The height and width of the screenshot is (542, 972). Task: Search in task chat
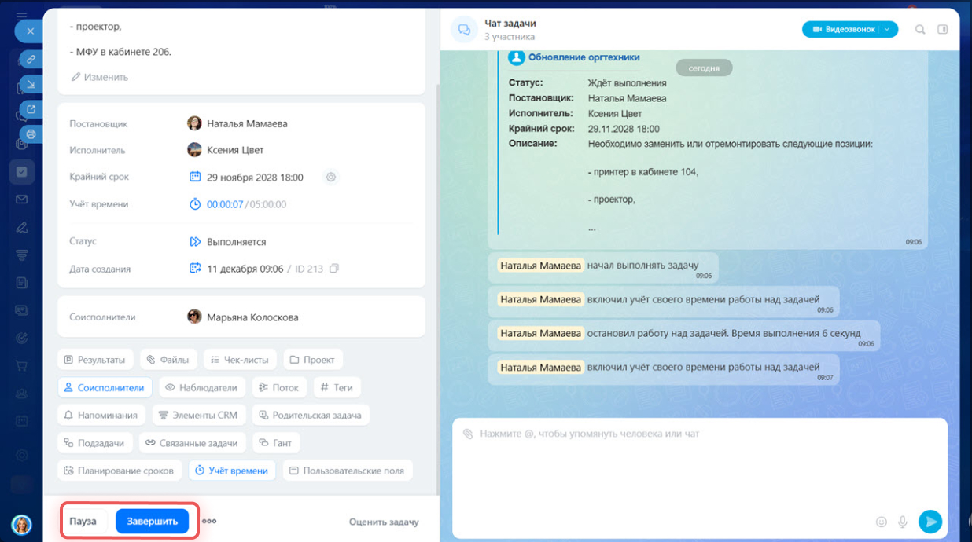tap(920, 30)
